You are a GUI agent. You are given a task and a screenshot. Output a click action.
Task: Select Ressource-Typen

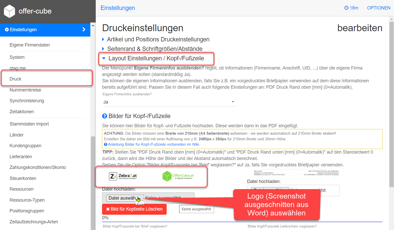click(x=27, y=200)
